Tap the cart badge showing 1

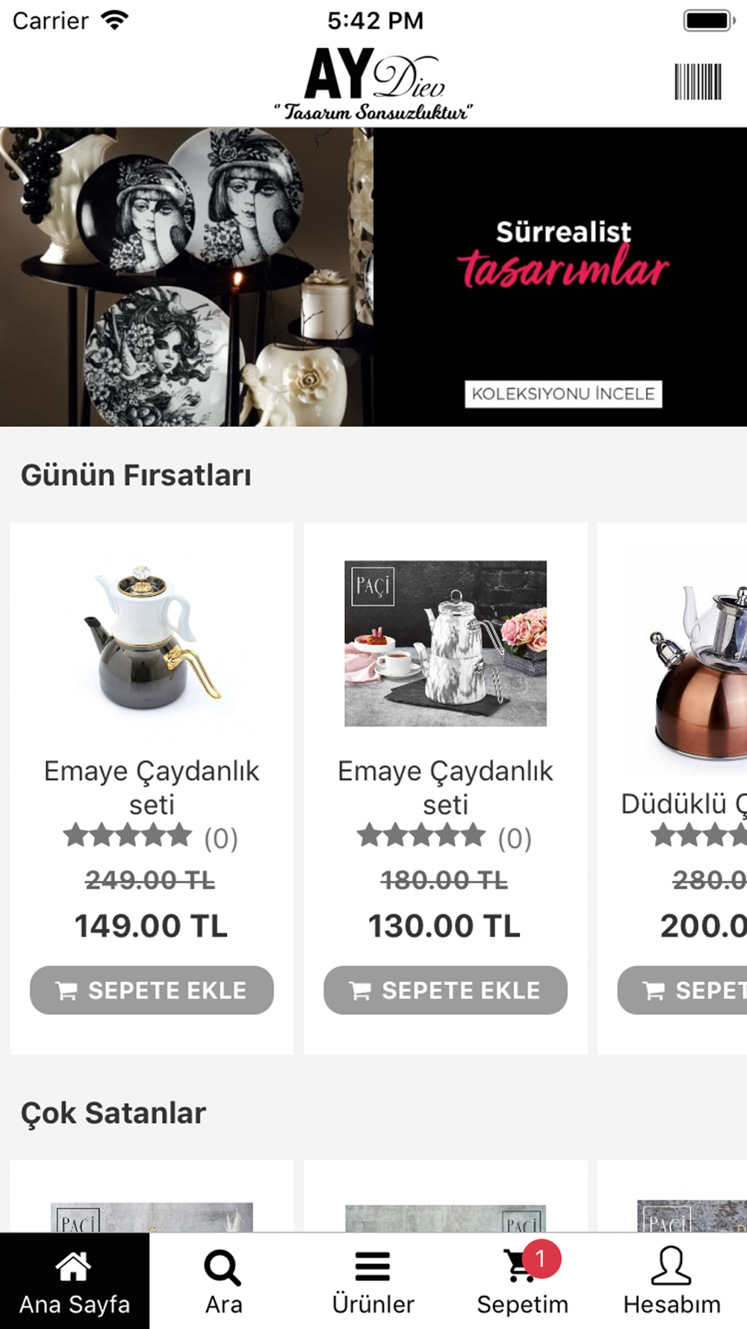(541, 1259)
